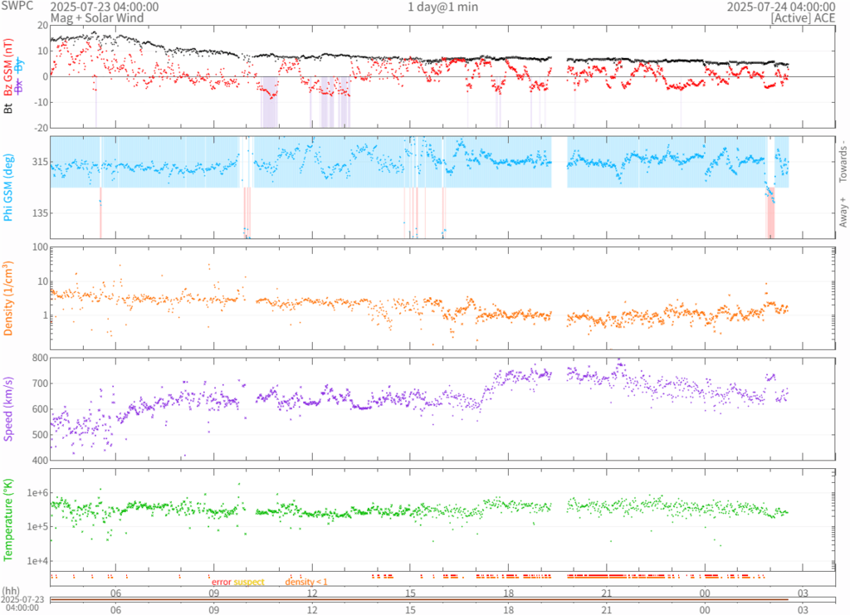Click the start date 2025-07-23 04:00:00 header
Screen dimensions: 850x615
pos(105,7)
